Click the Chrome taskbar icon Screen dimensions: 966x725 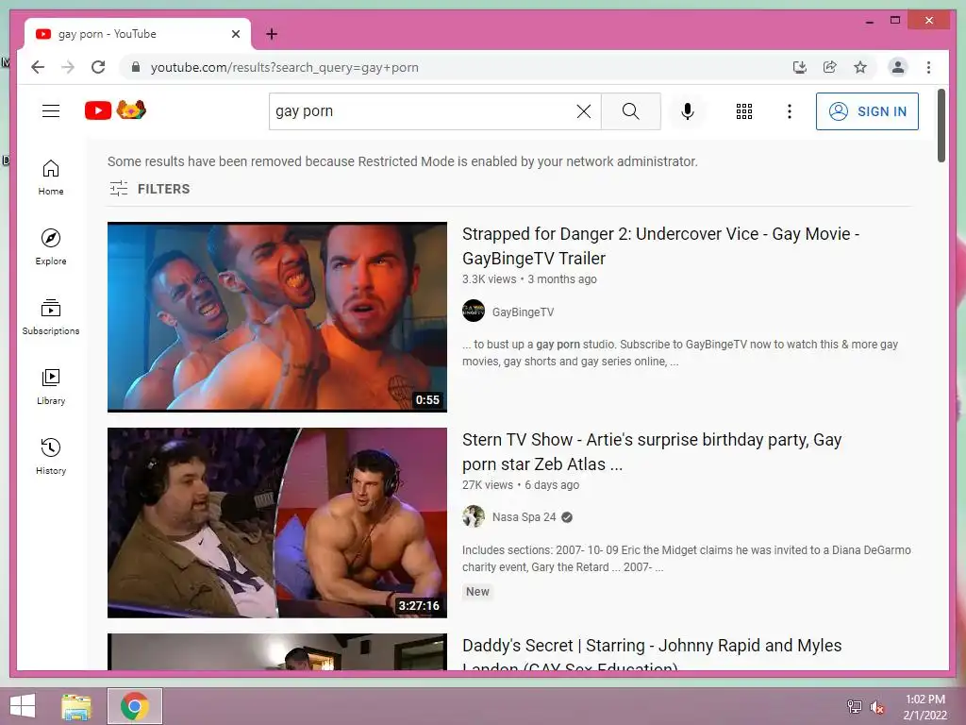point(134,706)
